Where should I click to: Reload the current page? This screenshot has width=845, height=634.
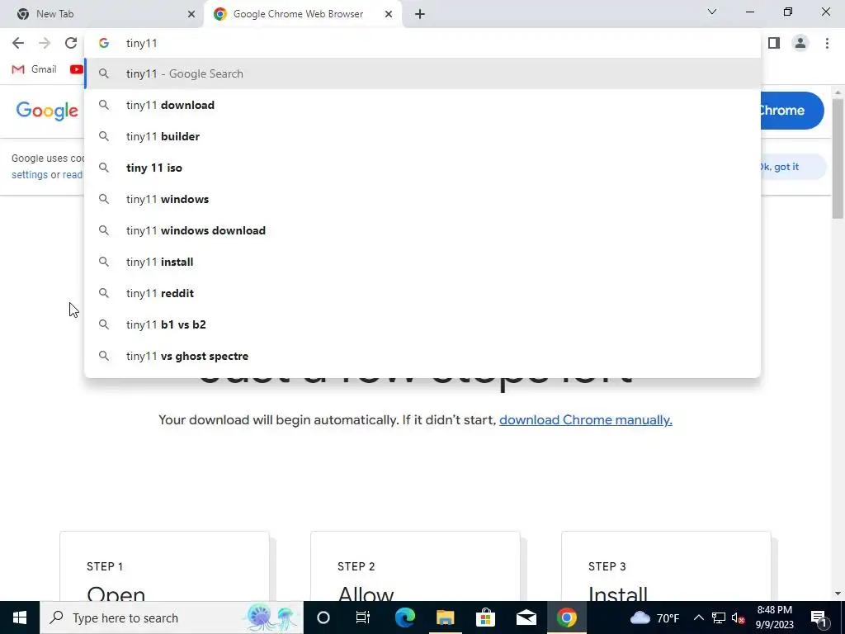(71, 43)
